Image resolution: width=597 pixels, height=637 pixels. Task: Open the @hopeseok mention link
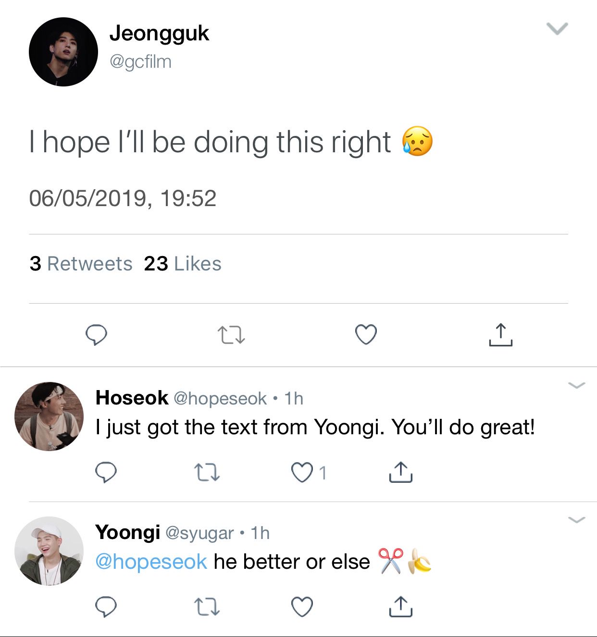pos(151,562)
